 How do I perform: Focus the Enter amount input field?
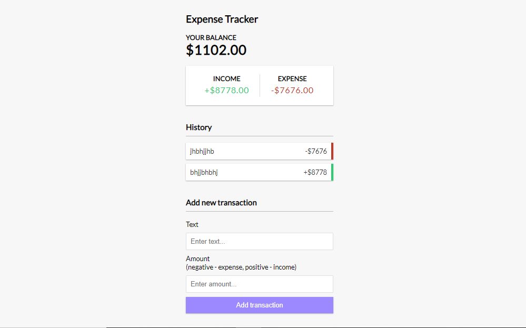[x=259, y=284]
